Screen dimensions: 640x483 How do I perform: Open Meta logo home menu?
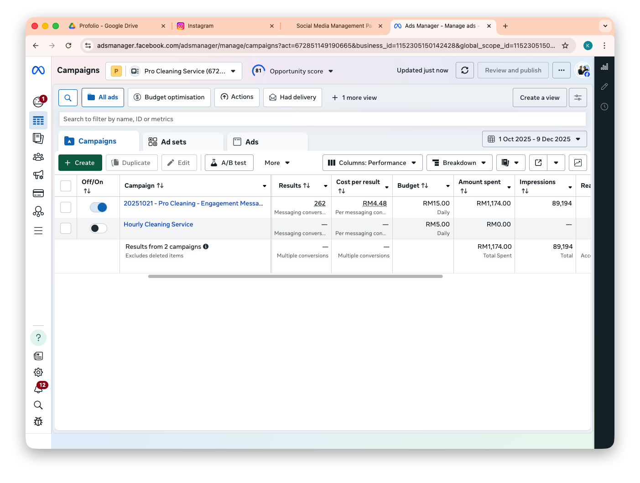(38, 70)
